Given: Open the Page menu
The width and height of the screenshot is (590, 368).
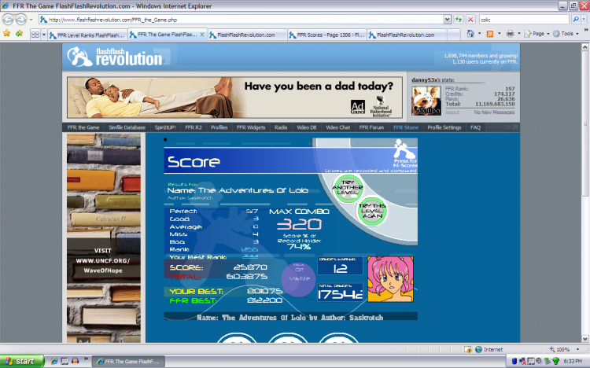Looking at the screenshot, I should (x=537, y=34).
